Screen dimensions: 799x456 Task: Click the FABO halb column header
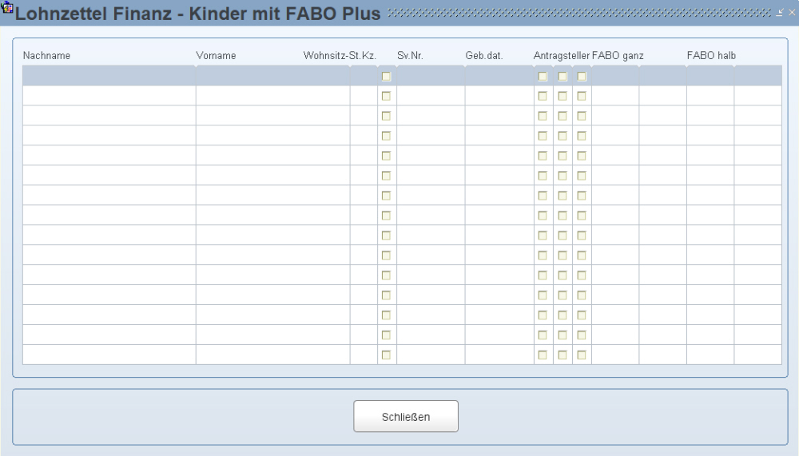point(710,56)
